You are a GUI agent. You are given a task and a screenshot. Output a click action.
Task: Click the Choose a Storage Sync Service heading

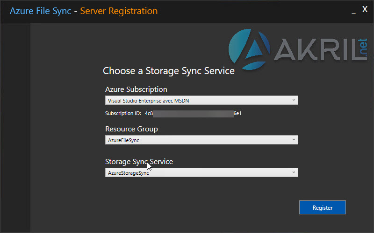point(169,71)
